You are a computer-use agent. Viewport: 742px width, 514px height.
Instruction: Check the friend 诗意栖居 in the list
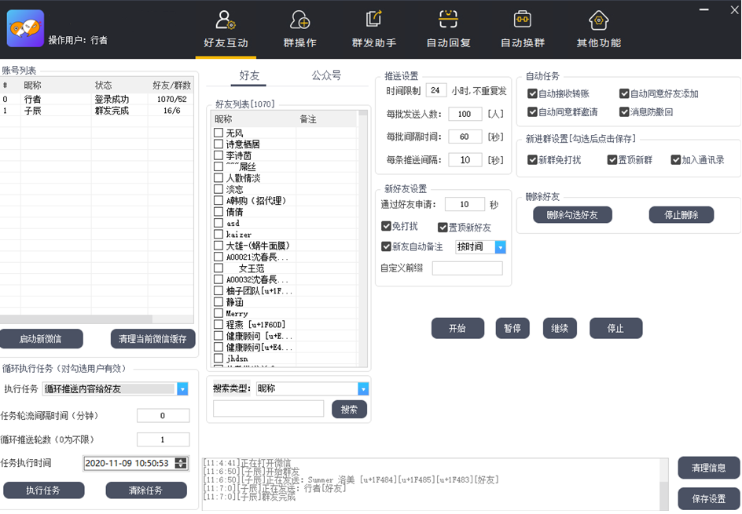click(219, 144)
